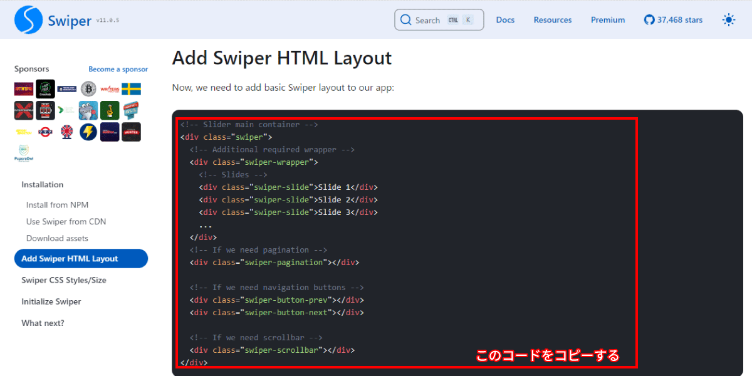
Task: Click the Slide 2 code line
Action: pyautogui.click(x=289, y=200)
